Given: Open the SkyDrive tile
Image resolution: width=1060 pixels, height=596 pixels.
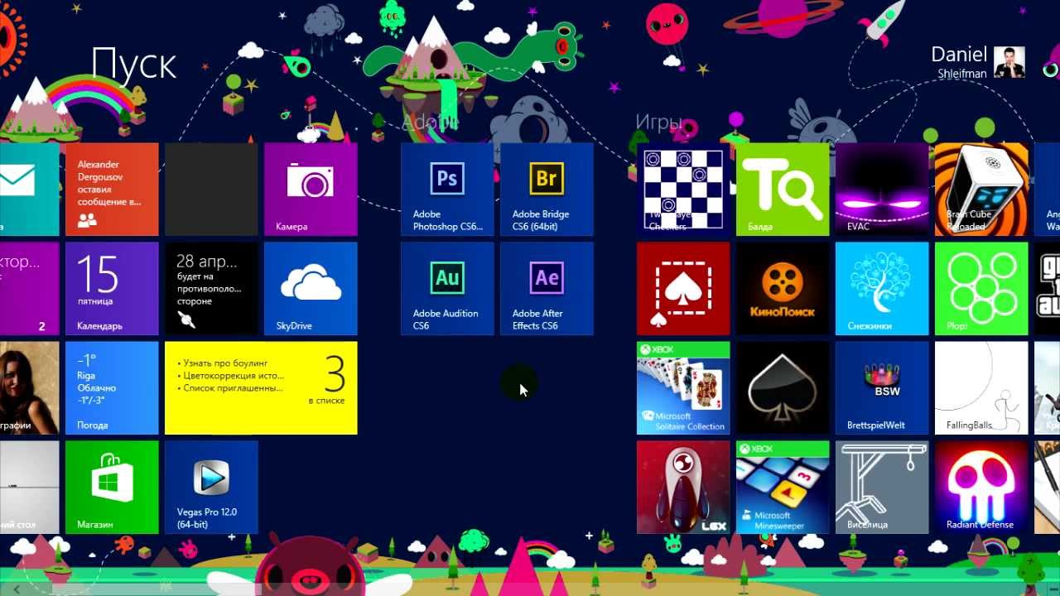Looking at the screenshot, I should pyautogui.click(x=311, y=289).
